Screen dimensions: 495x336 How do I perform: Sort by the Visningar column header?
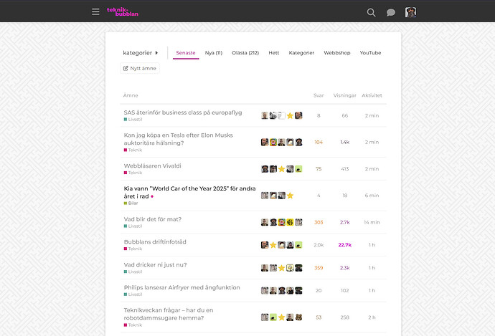coord(345,95)
